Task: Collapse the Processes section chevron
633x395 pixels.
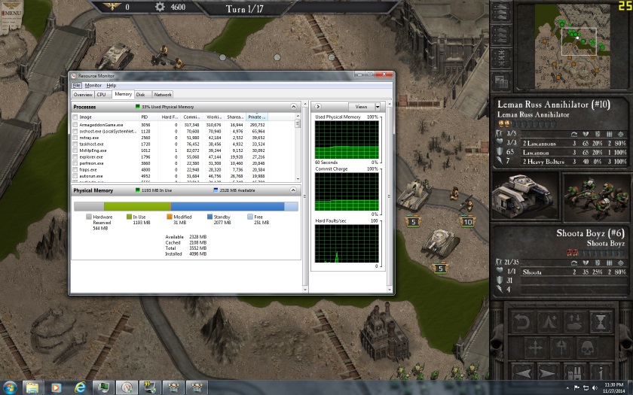Action: [x=295, y=107]
